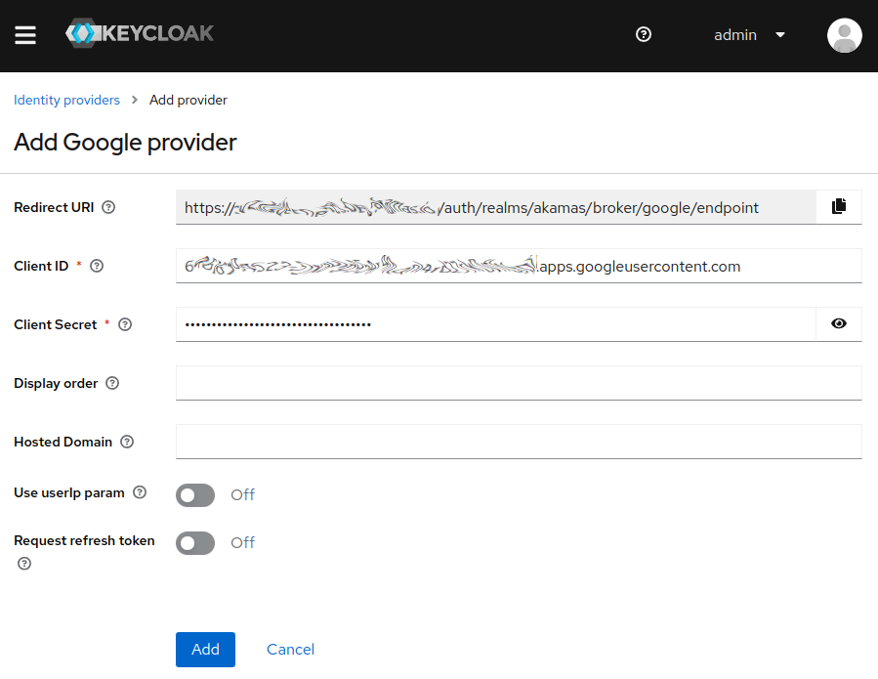Show help for Request refresh token
Image resolution: width=878 pixels, height=679 pixels.
click(24, 564)
